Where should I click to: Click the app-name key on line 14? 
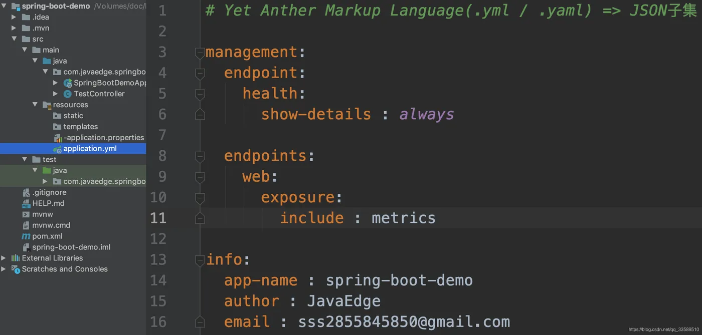click(261, 280)
